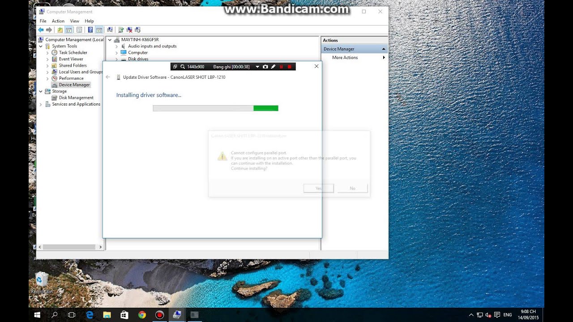Open Help via blue question mark icon

(90, 30)
